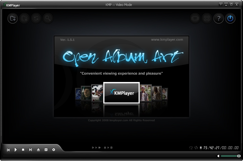This screenshot has height=161, width=243.
Task: Set B repeat end point
Action: (111, 148)
